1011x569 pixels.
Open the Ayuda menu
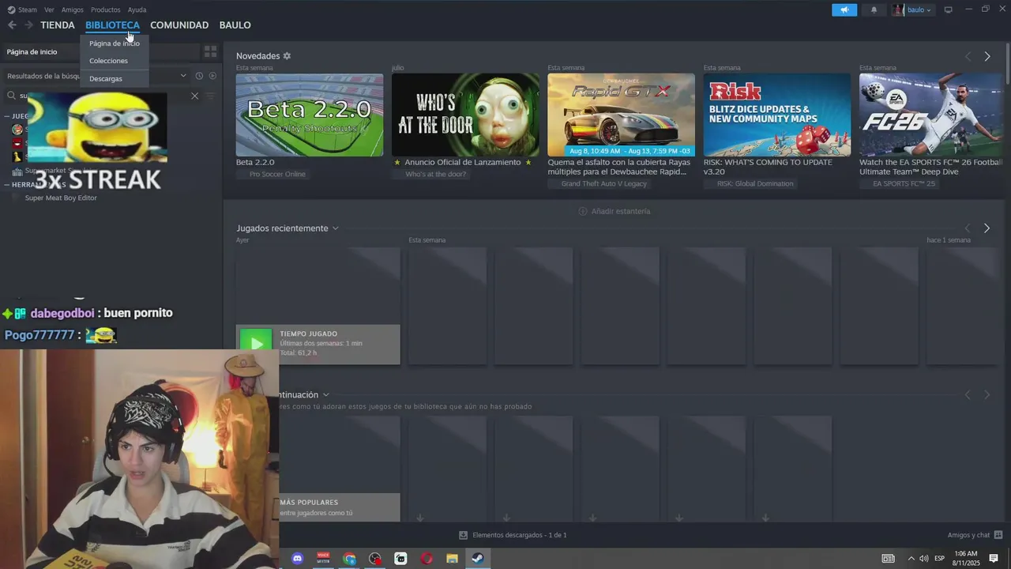click(137, 9)
